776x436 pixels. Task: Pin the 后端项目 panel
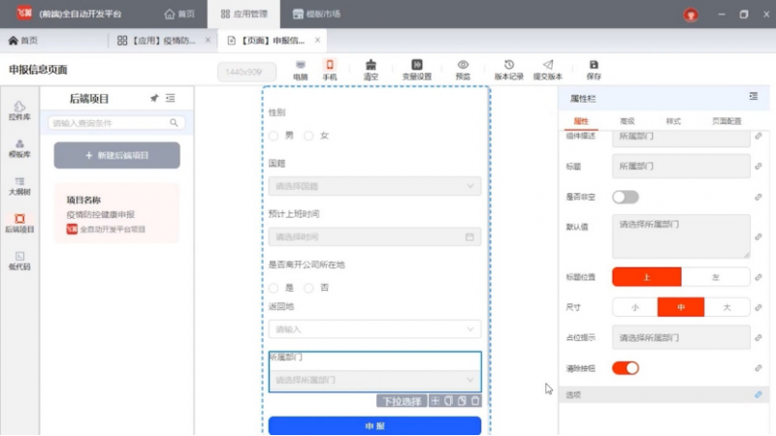(x=153, y=98)
